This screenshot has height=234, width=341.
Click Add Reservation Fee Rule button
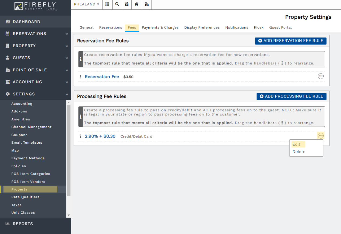tap(291, 41)
